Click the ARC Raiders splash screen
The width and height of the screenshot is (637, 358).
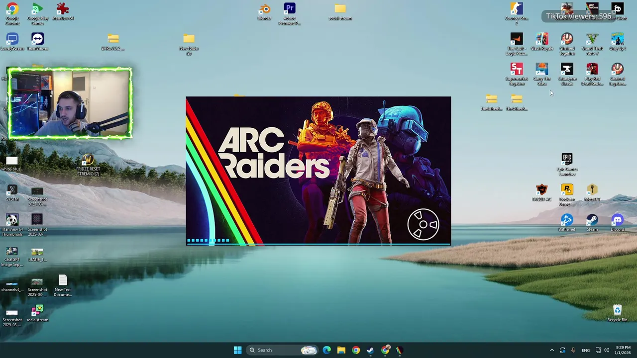pyautogui.click(x=318, y=171)
